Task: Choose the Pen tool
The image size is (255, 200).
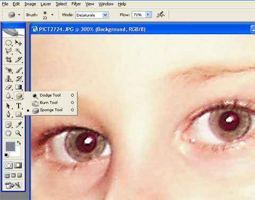Action: [8, 114]
